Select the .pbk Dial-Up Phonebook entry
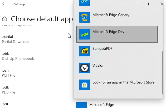 click(18, 56)
